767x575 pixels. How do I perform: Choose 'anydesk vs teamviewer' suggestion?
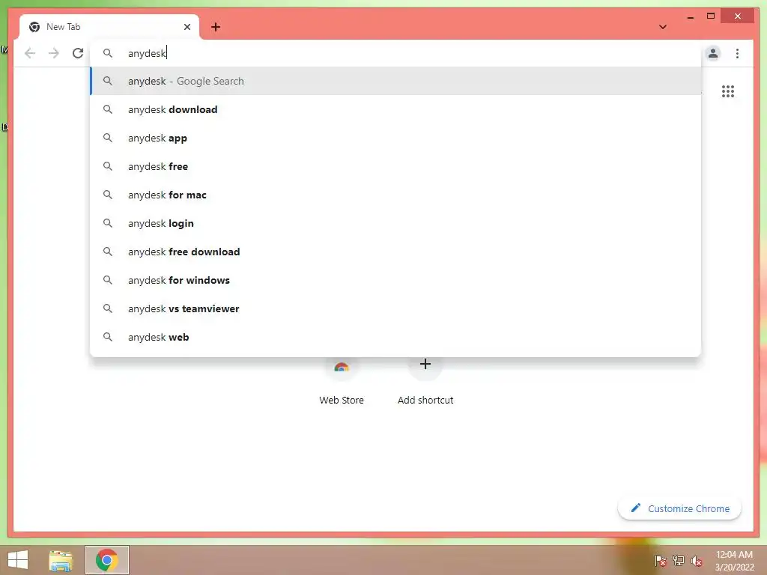(x=395, y=308)
